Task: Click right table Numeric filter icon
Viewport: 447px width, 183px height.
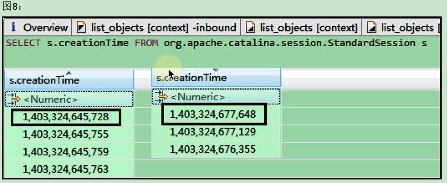Action: (161, 97)
